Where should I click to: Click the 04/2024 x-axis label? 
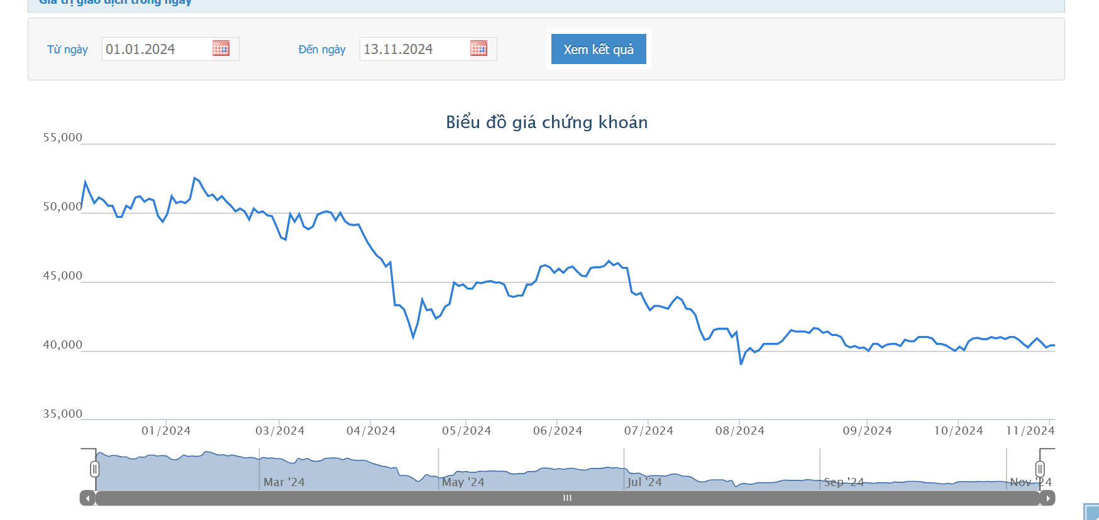[x=371, y=431]
